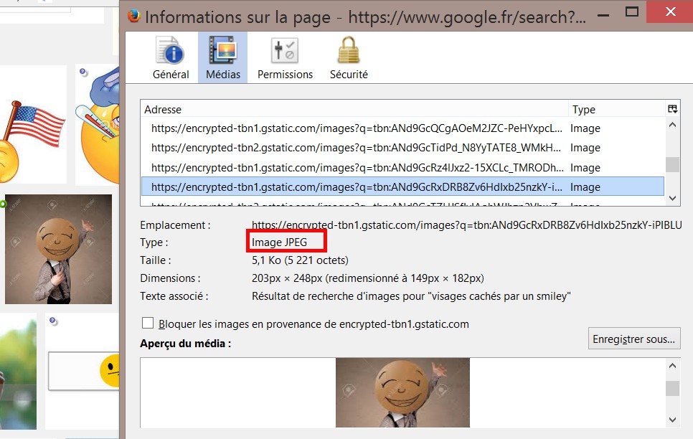Click the media preview image in Aperçu
This screenshot has width=693, height=439.
click(x=402, y=392)
